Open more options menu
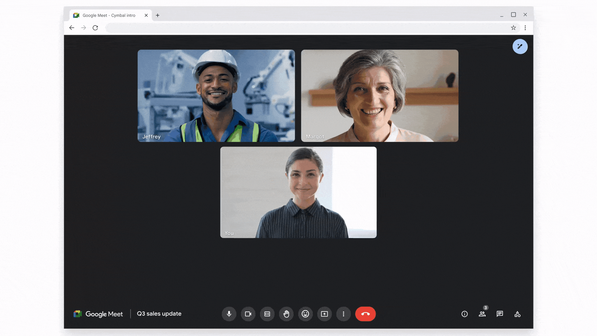This screenshot has height=336, width=597. point(343,314)
